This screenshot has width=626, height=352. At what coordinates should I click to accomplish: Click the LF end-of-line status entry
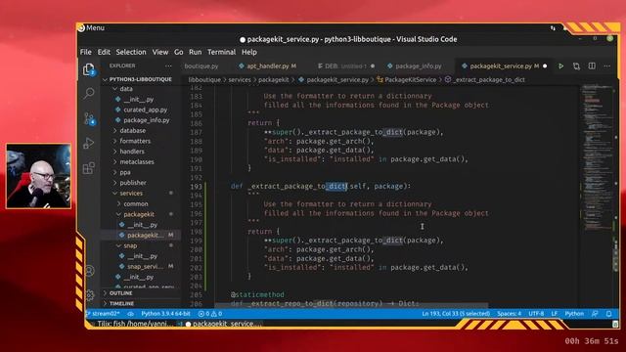[x=555, y=314]
